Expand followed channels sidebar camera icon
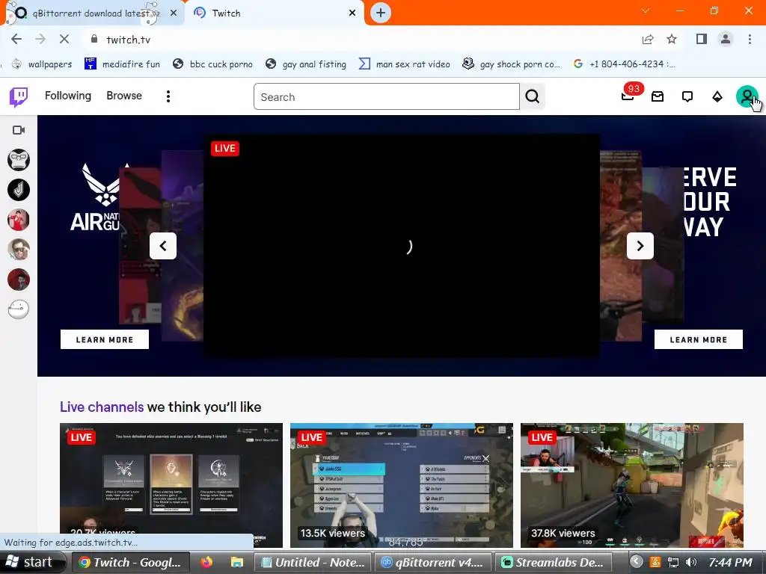 19,130
